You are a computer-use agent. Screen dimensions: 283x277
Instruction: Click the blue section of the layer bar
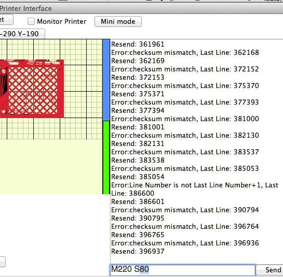[x=106, y=80]
